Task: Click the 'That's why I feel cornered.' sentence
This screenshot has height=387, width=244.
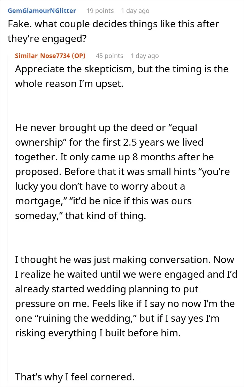Action: click(x=75, y=377)
